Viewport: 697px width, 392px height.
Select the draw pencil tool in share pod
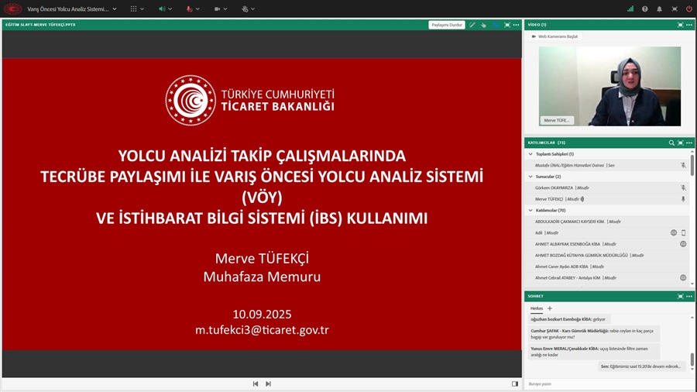pos(472,25)
